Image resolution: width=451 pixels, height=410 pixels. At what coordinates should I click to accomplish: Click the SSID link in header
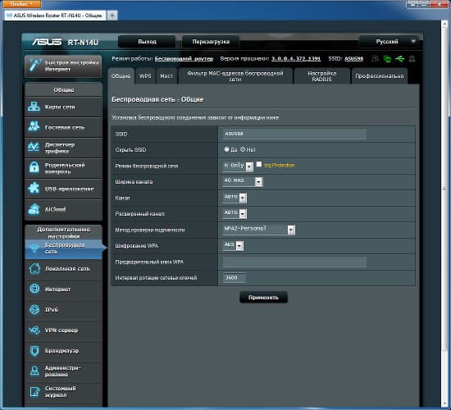353,59
